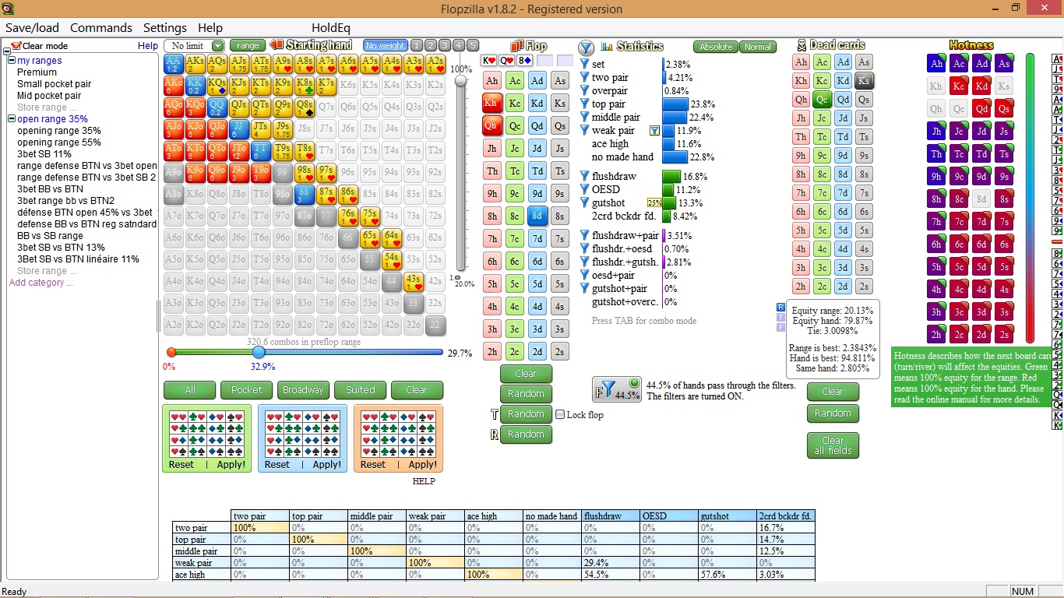Viewport: 1064px width, 598px height.
Task: Click the red range slider handle at 0%
Action: 171,352
